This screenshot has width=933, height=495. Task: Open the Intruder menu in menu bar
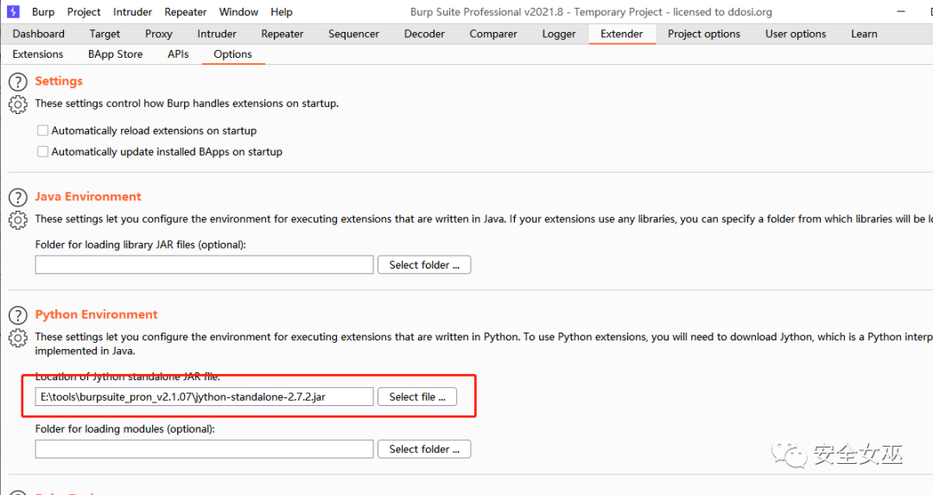point(133,12)
